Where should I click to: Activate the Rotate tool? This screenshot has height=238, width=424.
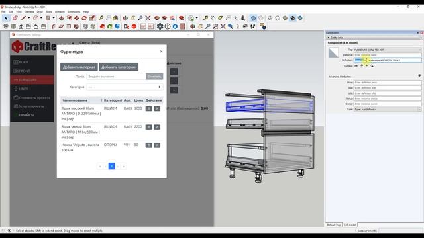84,18
